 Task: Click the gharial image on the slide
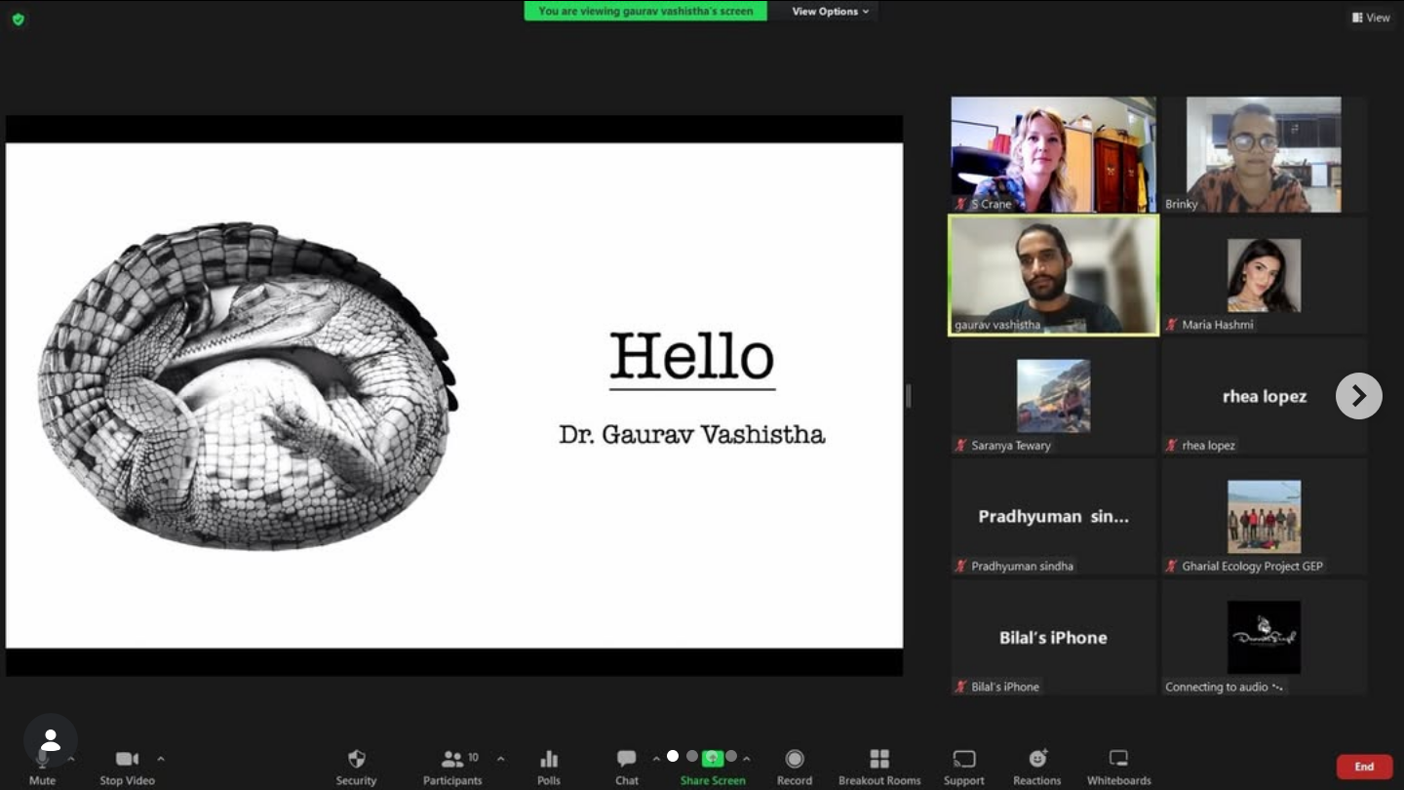248,386
